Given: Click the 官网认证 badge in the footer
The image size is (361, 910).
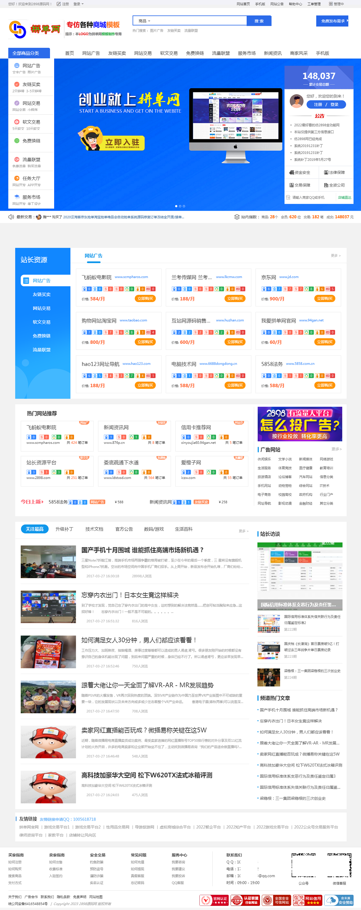Looking at the screenshot, I should pos(214,900).
